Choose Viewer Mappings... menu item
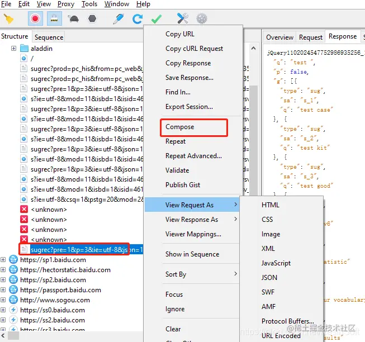Image resolution: width=365 pixels, height=342 pixels. click(x=193, y=234)
